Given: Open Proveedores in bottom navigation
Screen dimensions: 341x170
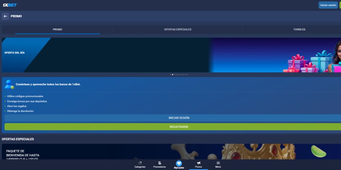Looking at the screenshot, I should pyautogui.click(x=159, y=165).
